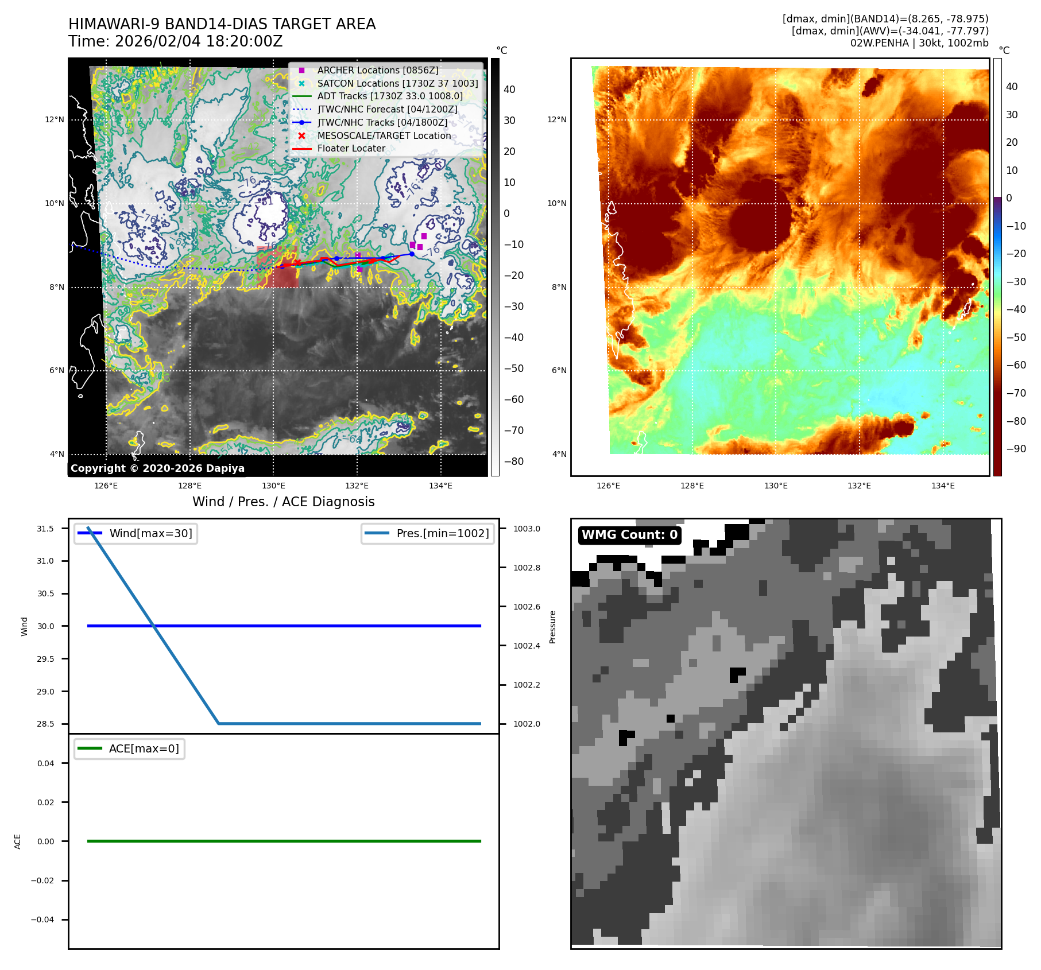
Task: Click the red MESOSCALE/TARGET Location legend marker
Action: pos(301,136)
